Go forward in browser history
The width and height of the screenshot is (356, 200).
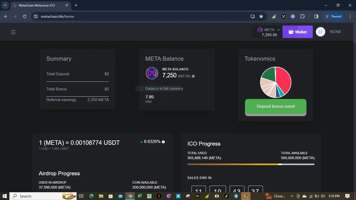(15, 16)
